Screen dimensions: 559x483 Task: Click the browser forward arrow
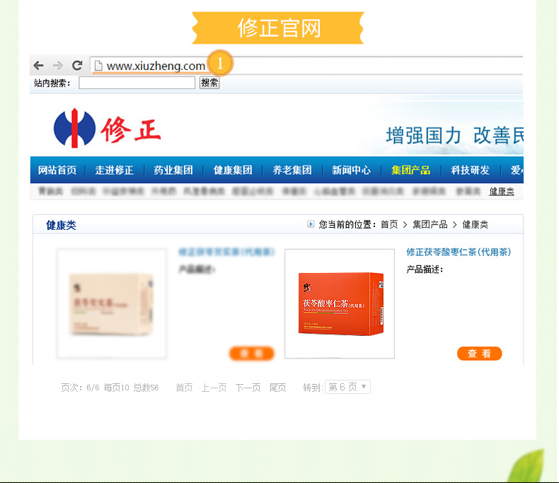tap(58, 66)
